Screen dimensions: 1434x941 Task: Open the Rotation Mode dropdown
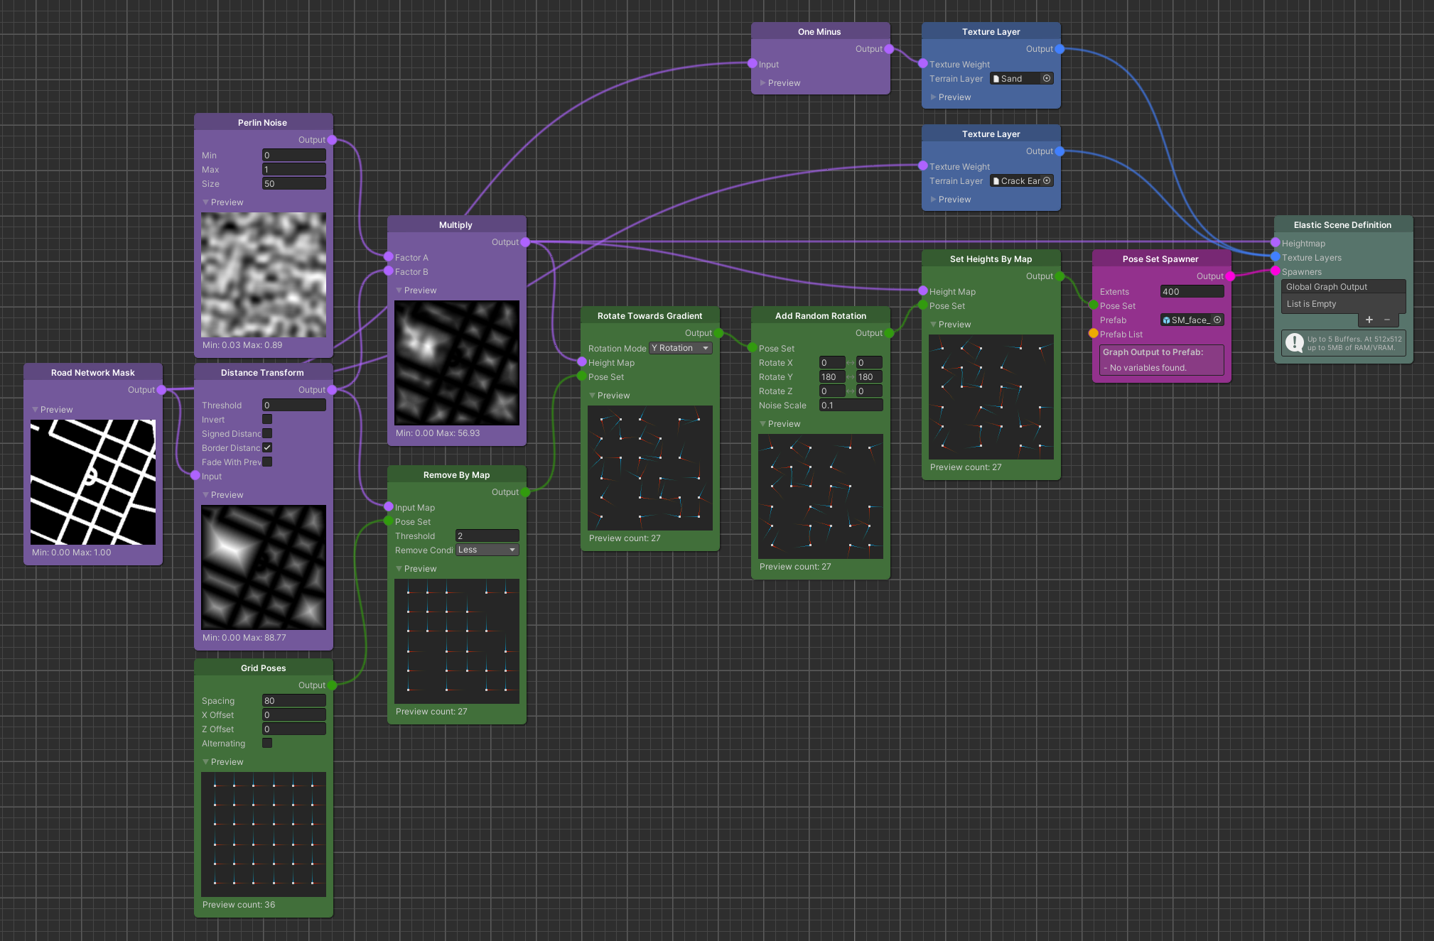pyautogui.click(x=680, y=349)
